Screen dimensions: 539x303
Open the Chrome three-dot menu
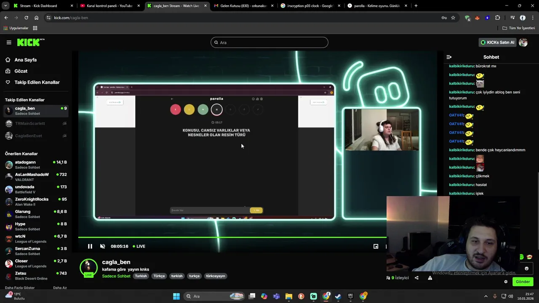(533, 18)
